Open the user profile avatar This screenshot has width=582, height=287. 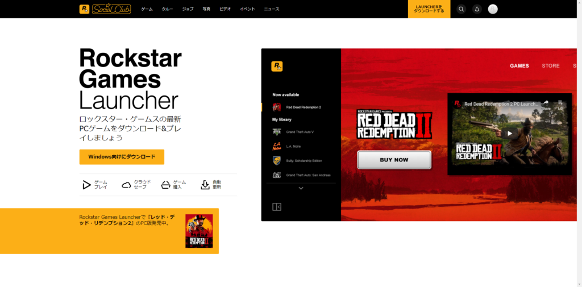(493, 9)
